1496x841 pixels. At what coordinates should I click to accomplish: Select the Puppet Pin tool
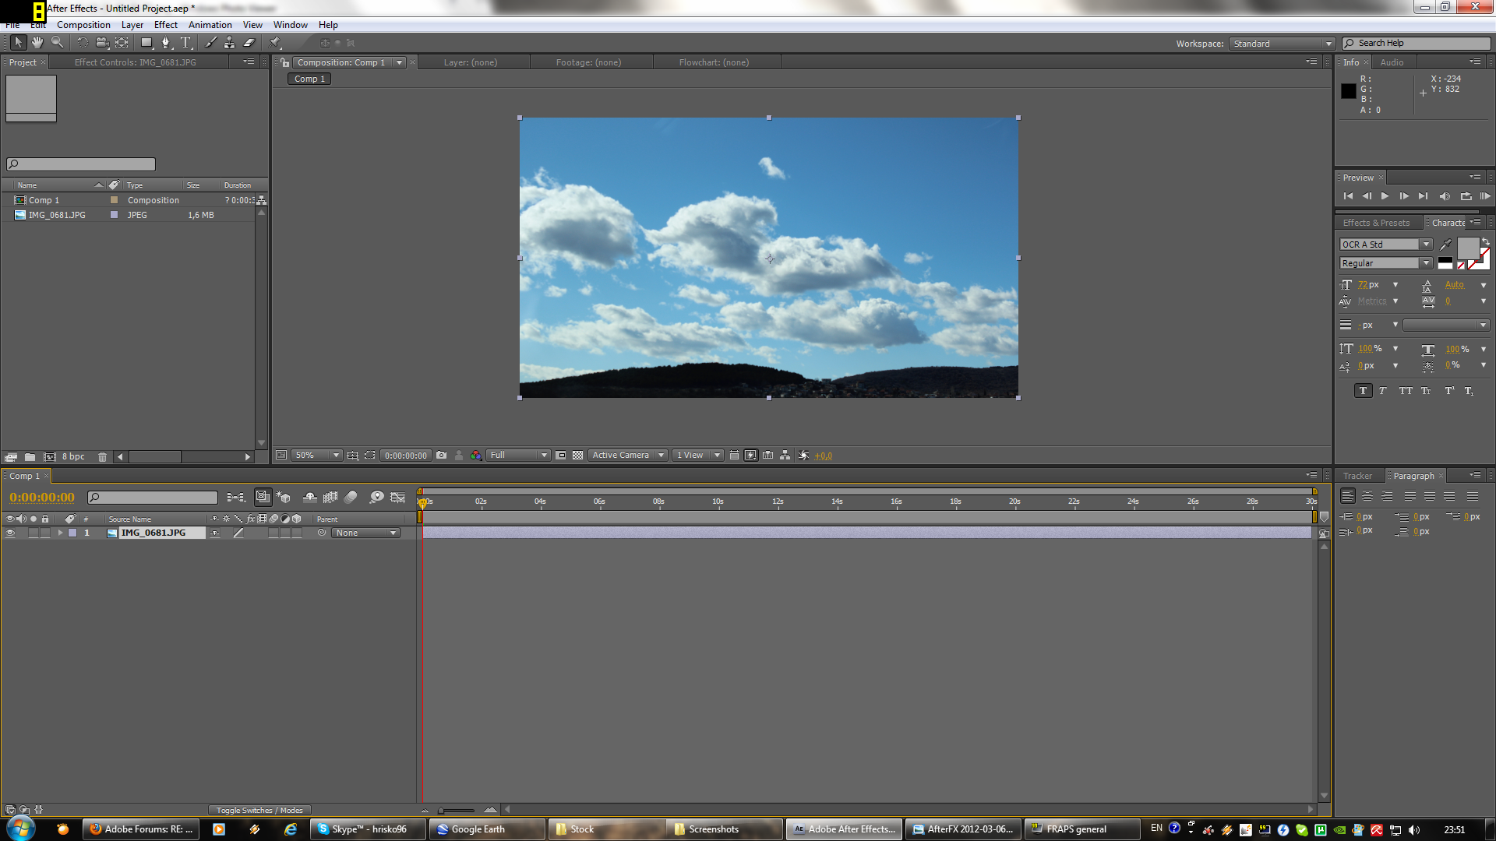point(275,43)
